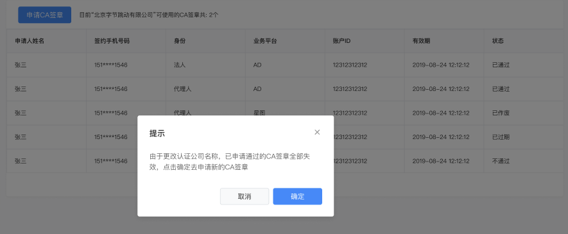Click the 已作废 status cell
Image resolution: width=568 pixels, height=234 pixels.
point(501,113)
